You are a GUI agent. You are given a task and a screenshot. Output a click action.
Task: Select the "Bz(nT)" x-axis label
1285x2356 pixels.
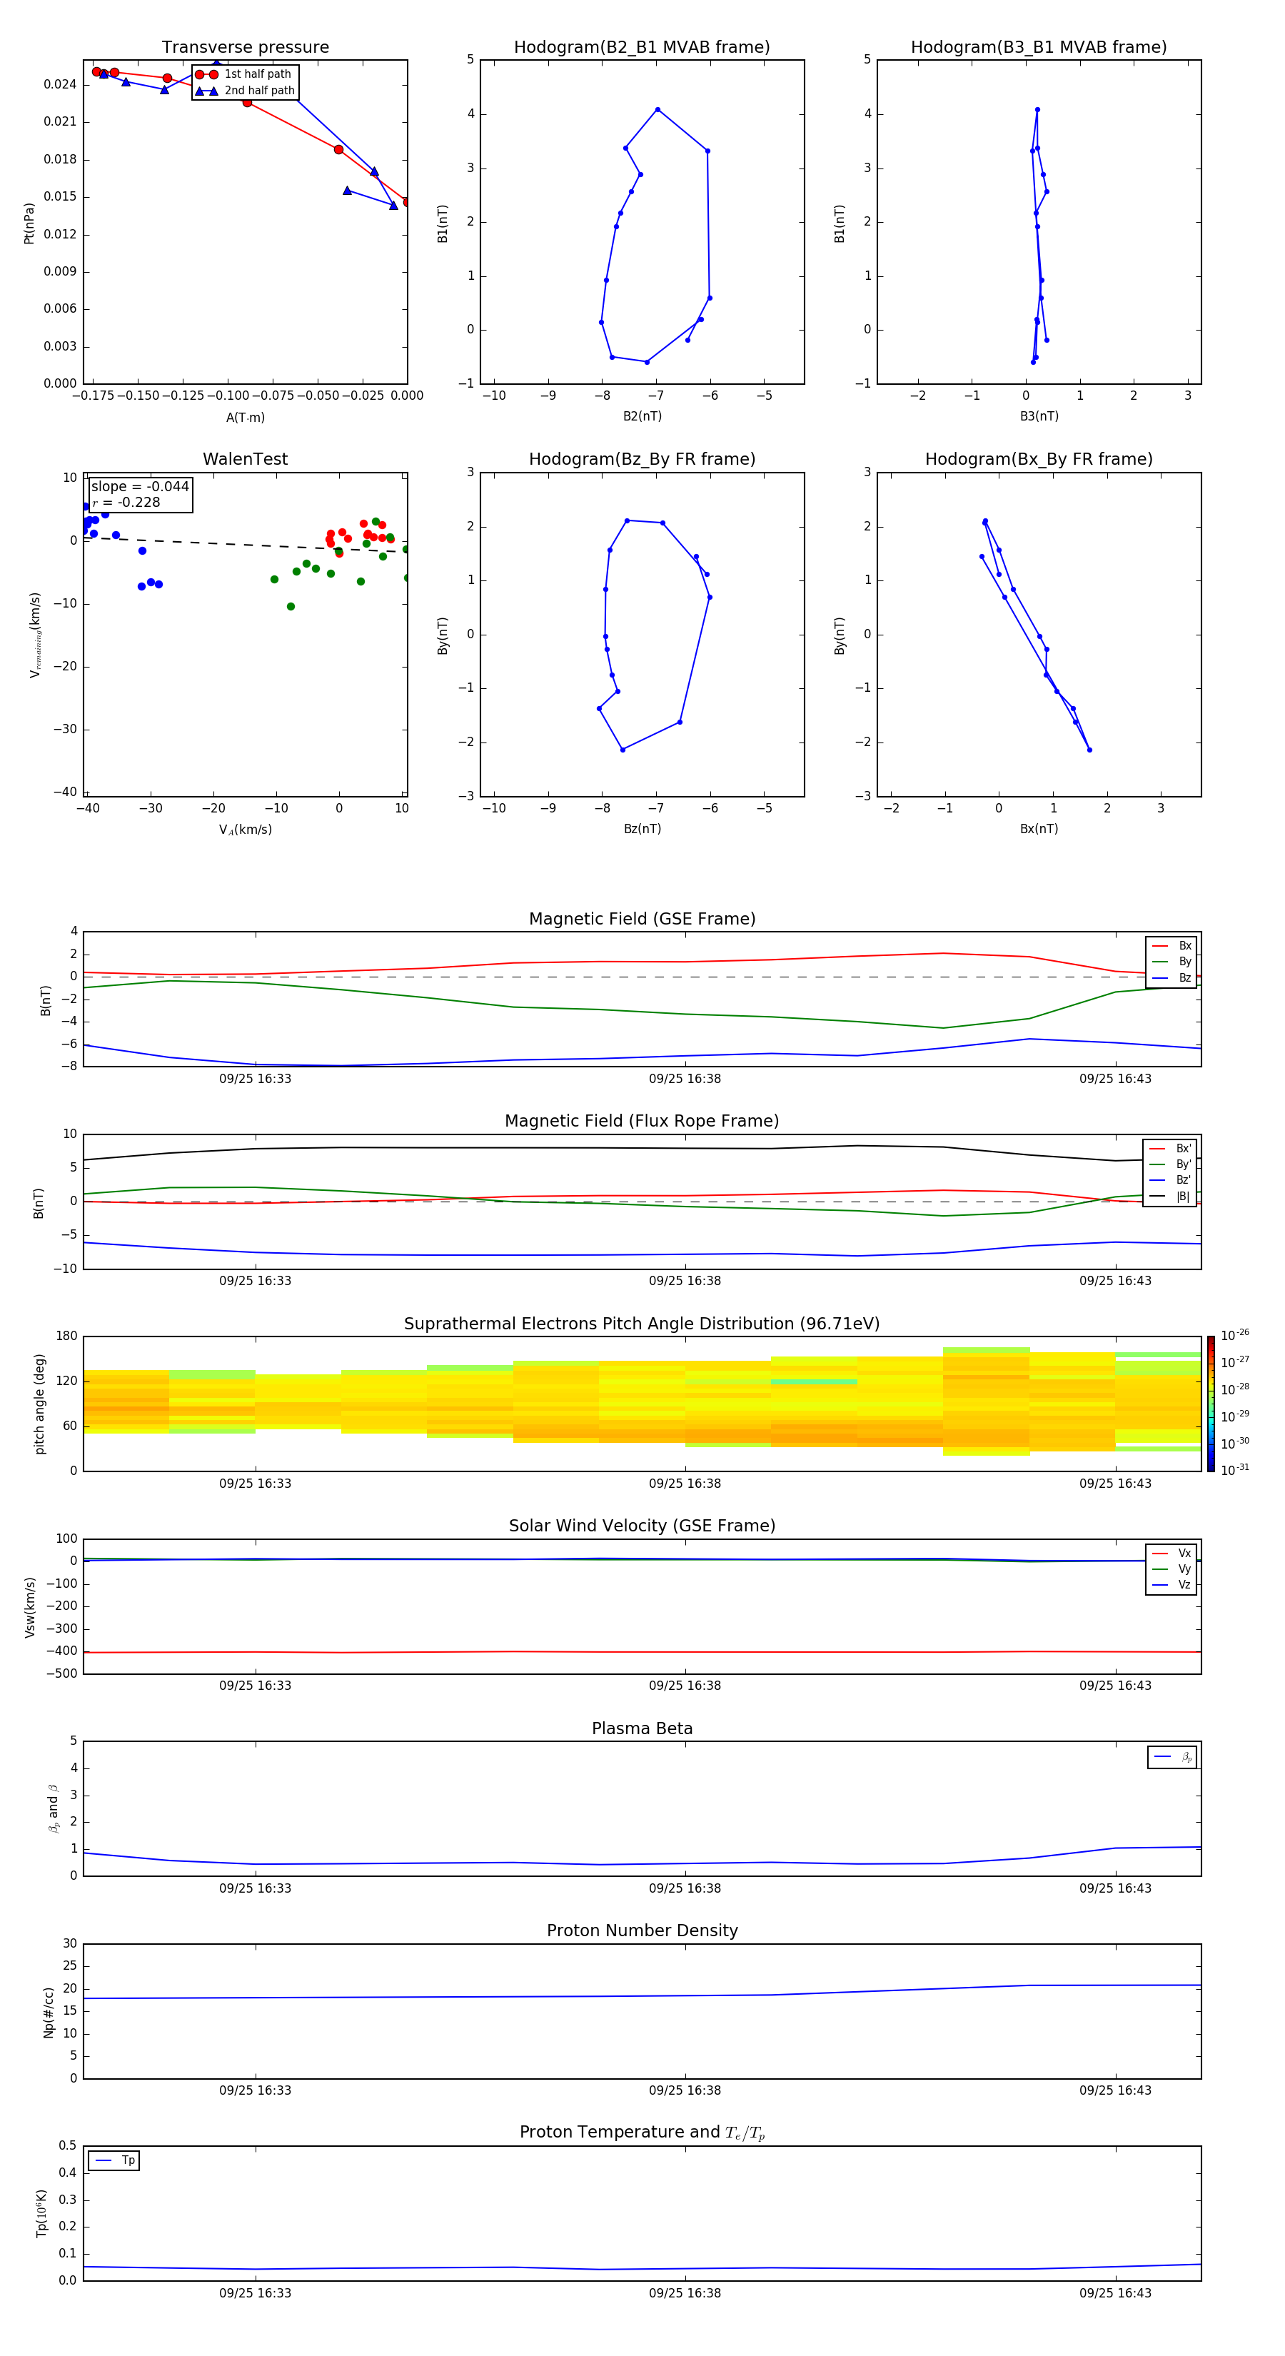642,829
